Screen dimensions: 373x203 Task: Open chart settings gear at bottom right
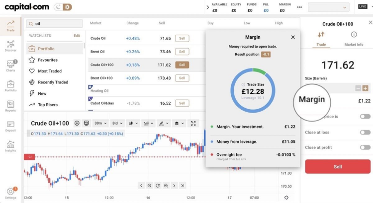286,197
